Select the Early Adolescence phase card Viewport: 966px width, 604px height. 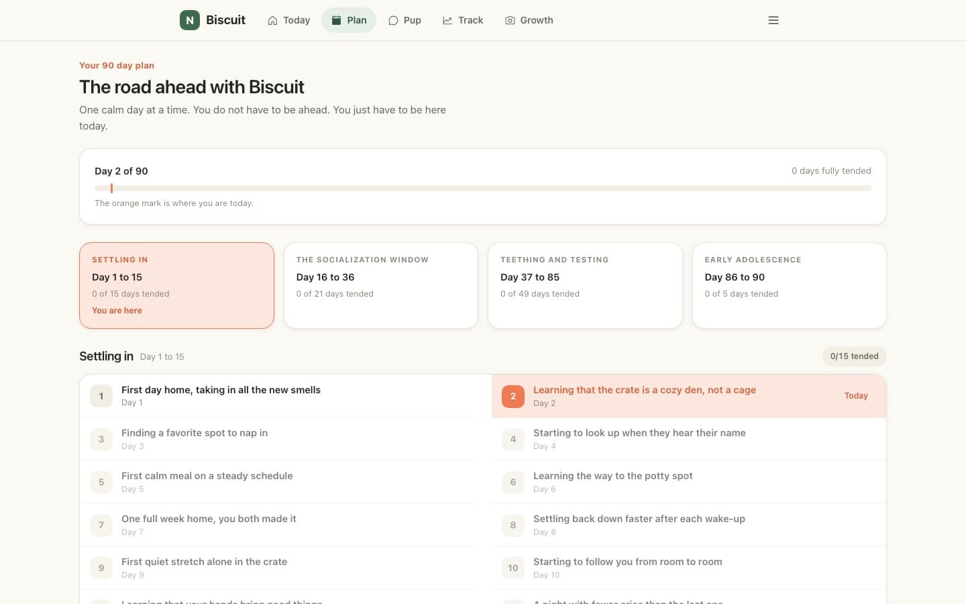click(790, 285)
